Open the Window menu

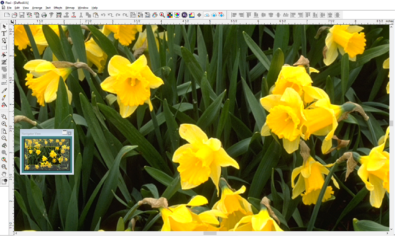pos(83,8)
